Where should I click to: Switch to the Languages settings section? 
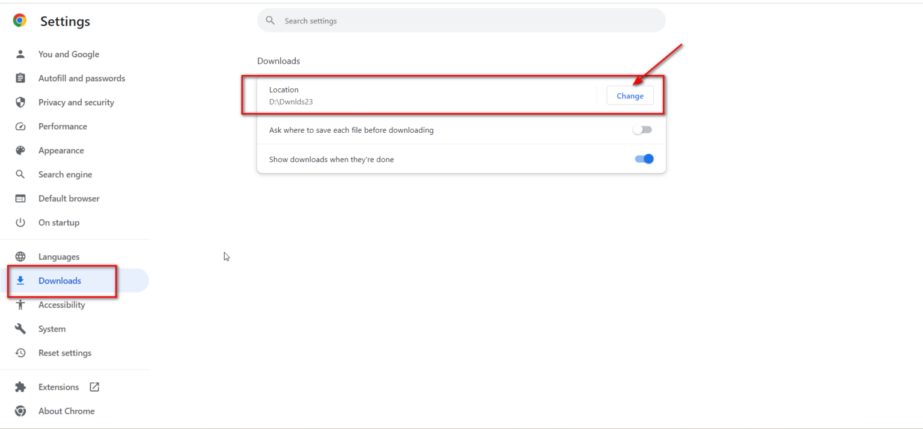click(x=59, y=257)
